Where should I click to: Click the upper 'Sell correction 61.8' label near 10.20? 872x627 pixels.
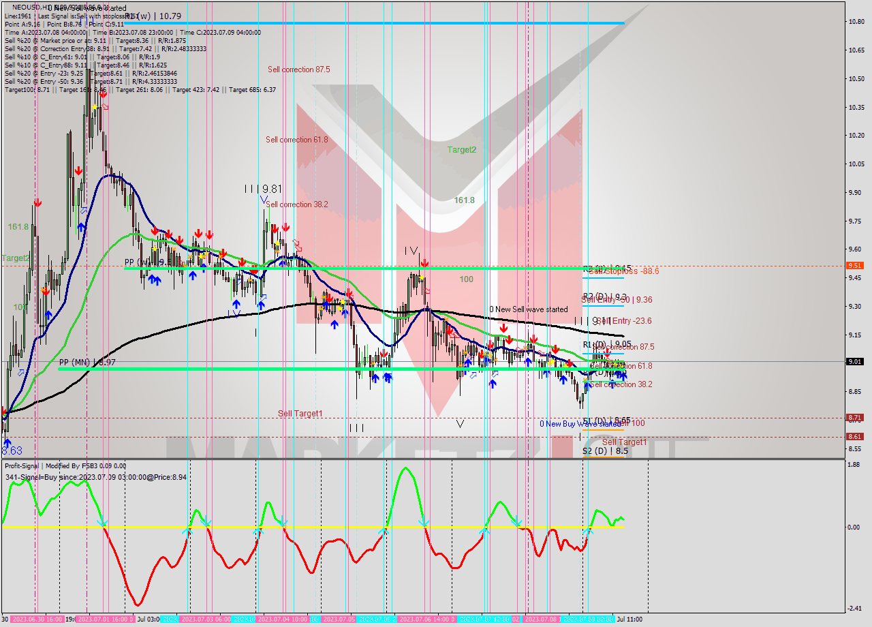click(x=297, y=140)
